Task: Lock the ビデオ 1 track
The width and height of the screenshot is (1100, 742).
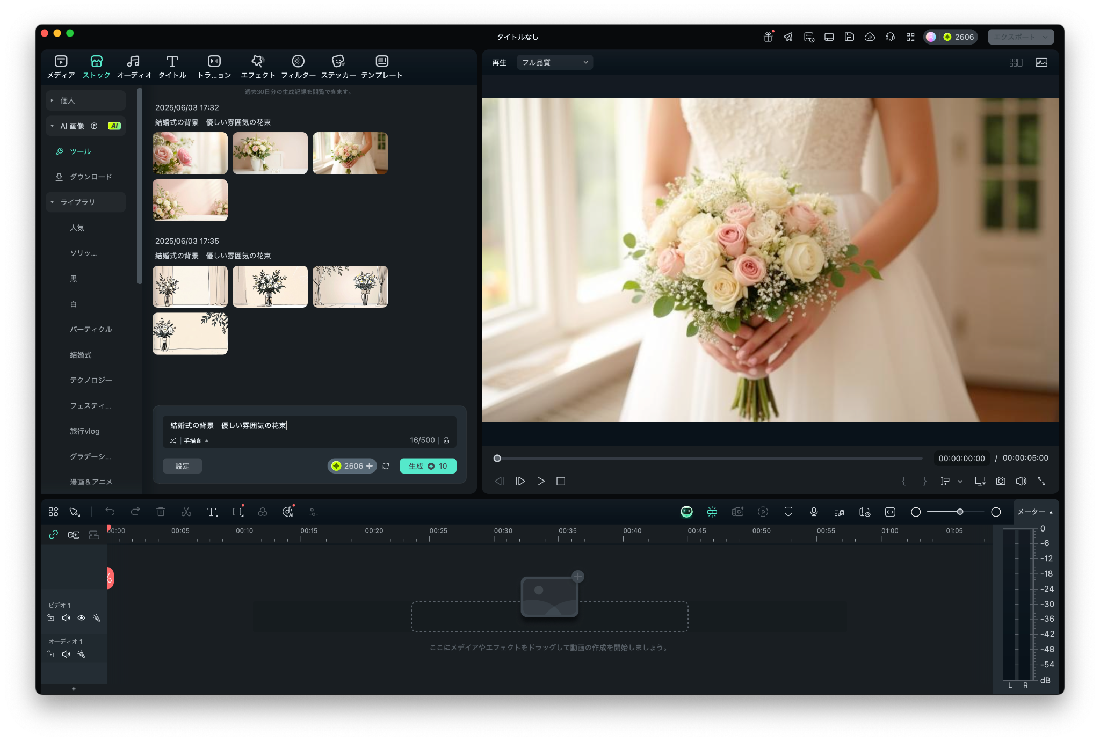Action: 51,618
